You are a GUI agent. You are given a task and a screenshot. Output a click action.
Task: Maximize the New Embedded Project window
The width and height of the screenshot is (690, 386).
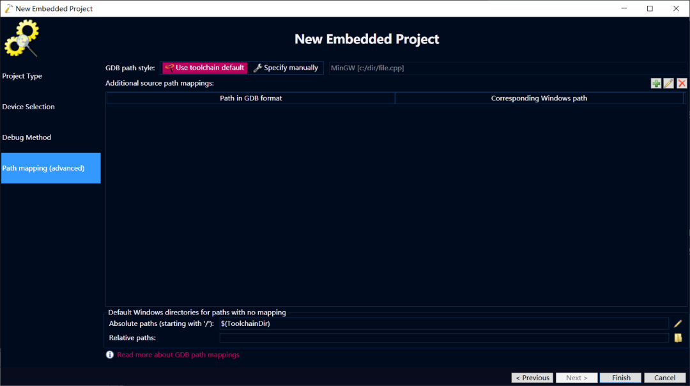click(x=650, y=8)
